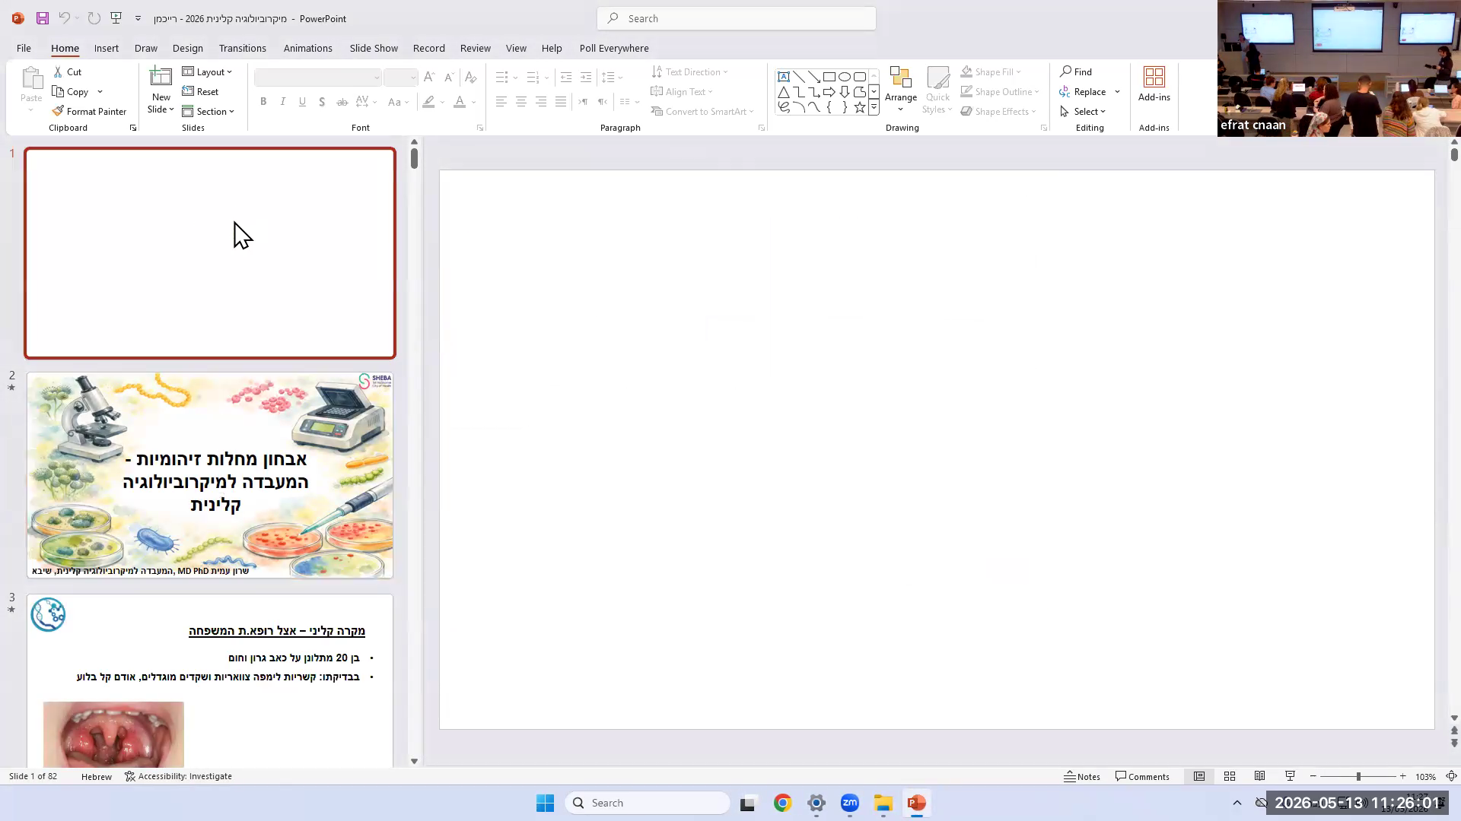Click the Hebrew language indicator
Image resolution: width=1461 pixels, height=821 pixels.
coord(97,776)
